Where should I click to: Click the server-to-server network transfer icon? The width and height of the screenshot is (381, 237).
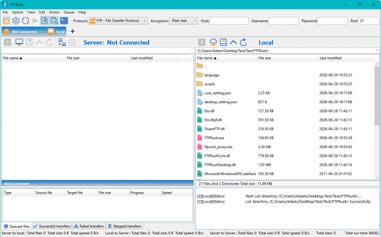tap(62, 42)
